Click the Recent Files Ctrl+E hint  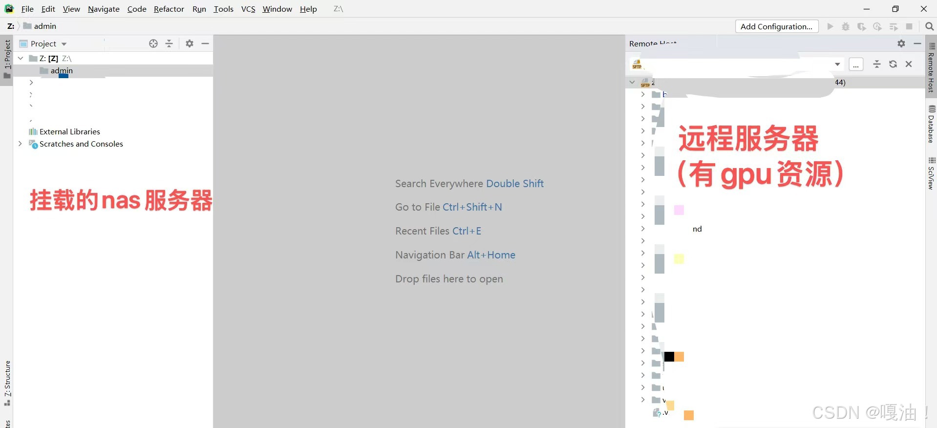(x=438, y=231)
